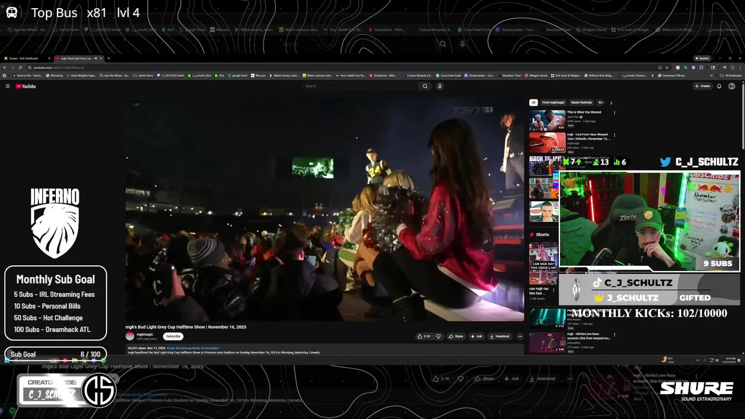Viewport: 745px width, 419px height.
Task: Share the video with Share button
Action: 456,336
